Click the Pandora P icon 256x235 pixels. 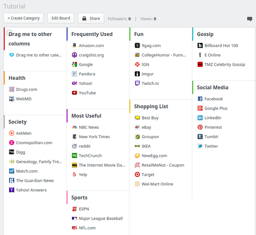74,74
